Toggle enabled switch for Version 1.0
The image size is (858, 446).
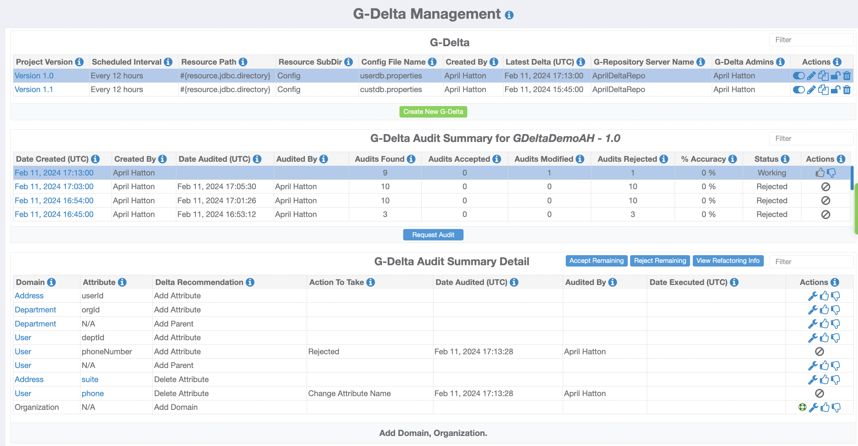799,76
